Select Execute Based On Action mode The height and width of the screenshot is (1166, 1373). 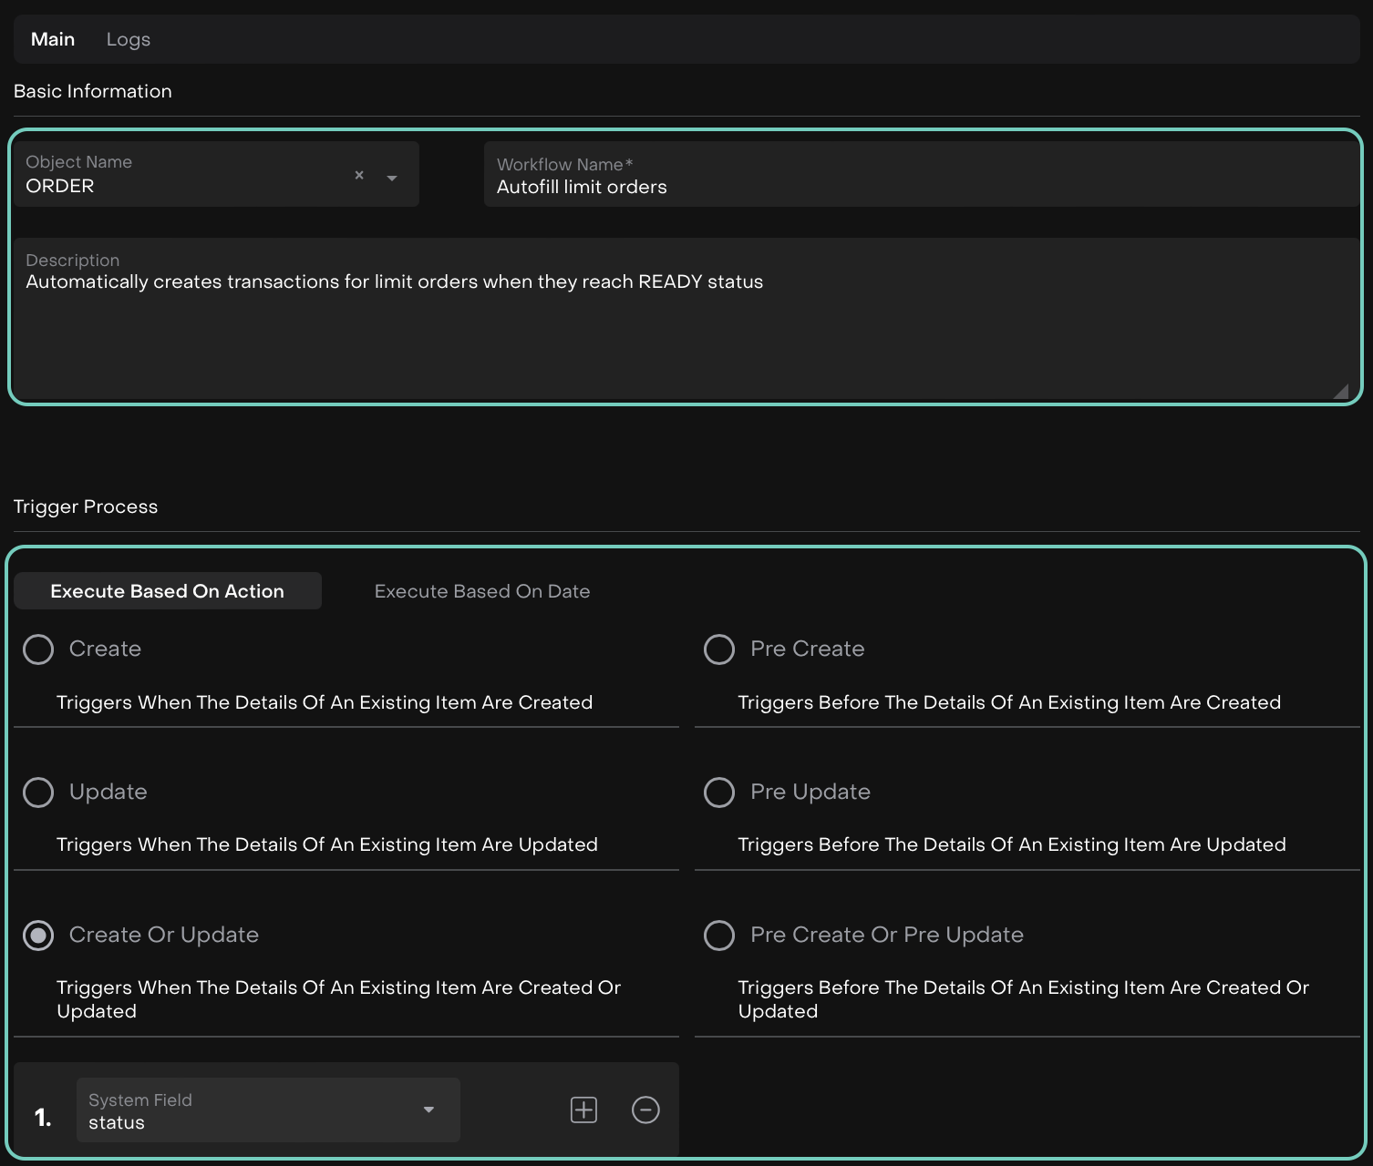(168, 591)
